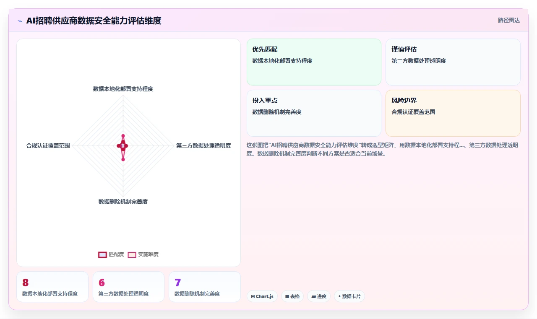
Task: Click the header icon beside the AI招聘 title
Action: 20,21
